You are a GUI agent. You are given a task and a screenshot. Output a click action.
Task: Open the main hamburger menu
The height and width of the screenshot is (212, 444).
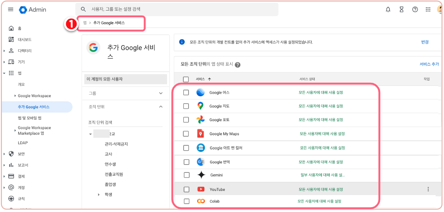point(11,9)
